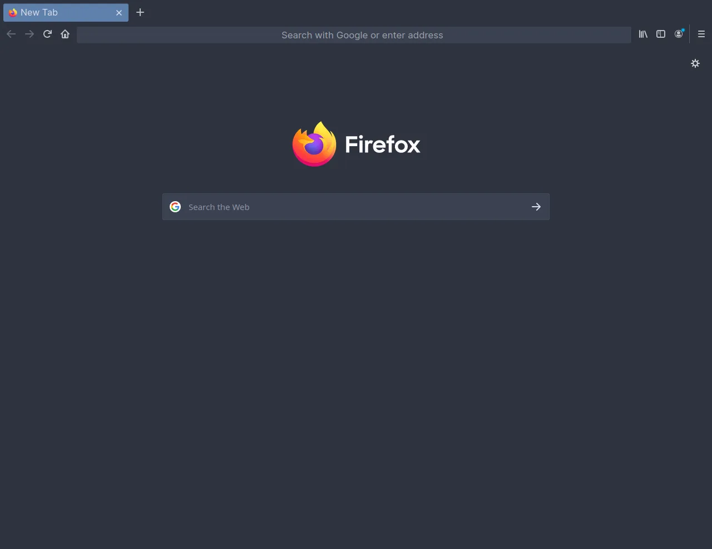Click the Firefox wordmark text
Viewport: 712px width, 549px height.
[383, 144]
